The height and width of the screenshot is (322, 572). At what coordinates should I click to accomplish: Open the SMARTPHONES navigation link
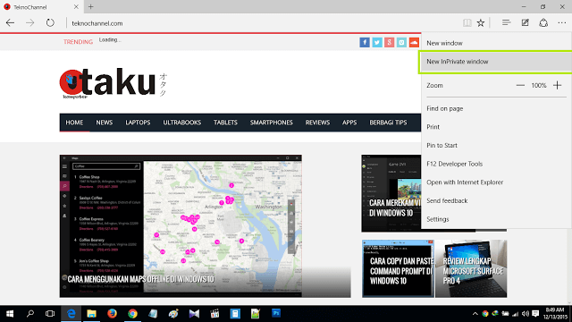272,123
